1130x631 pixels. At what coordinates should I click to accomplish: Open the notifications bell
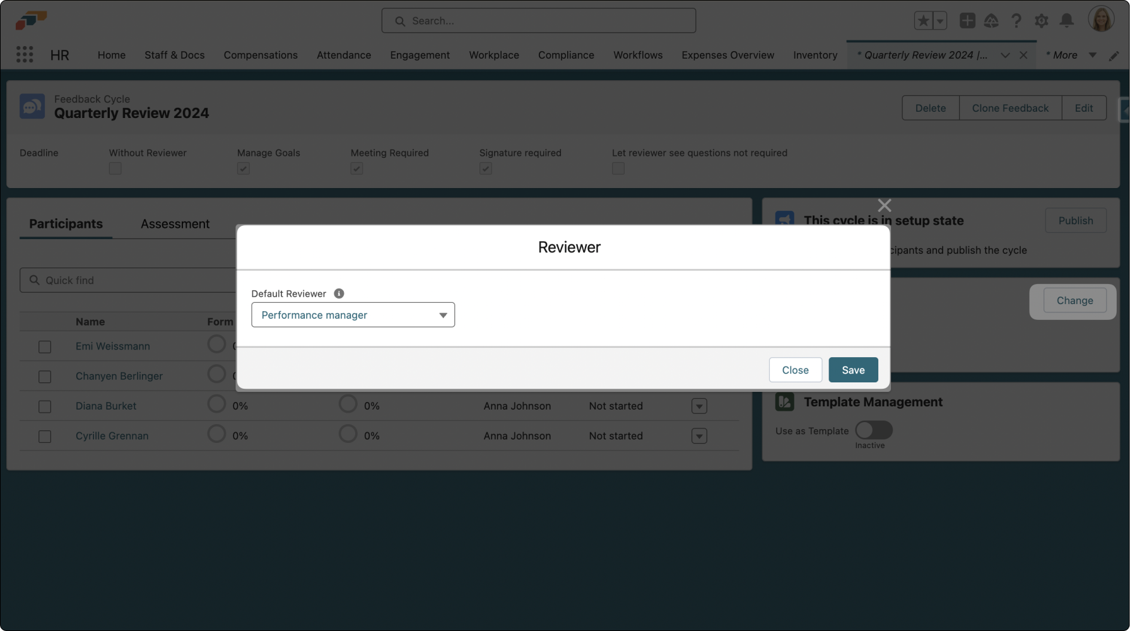1066,21
